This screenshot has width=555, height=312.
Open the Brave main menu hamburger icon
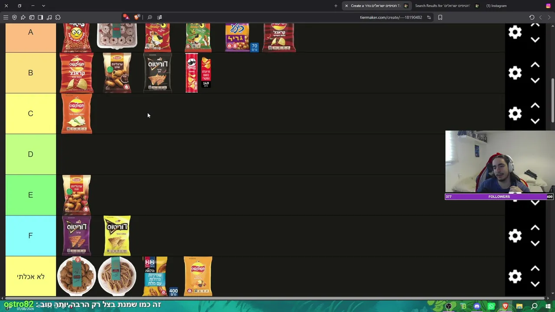[x=6, y=17]
